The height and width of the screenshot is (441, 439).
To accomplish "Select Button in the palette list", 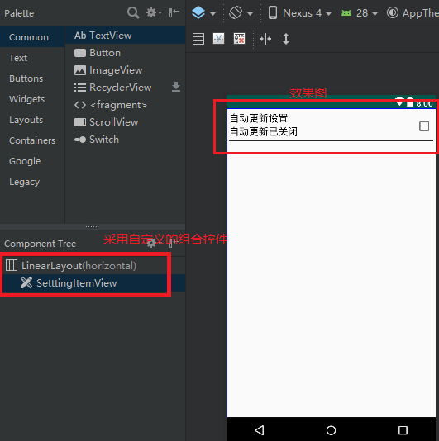I will [126, 53].
